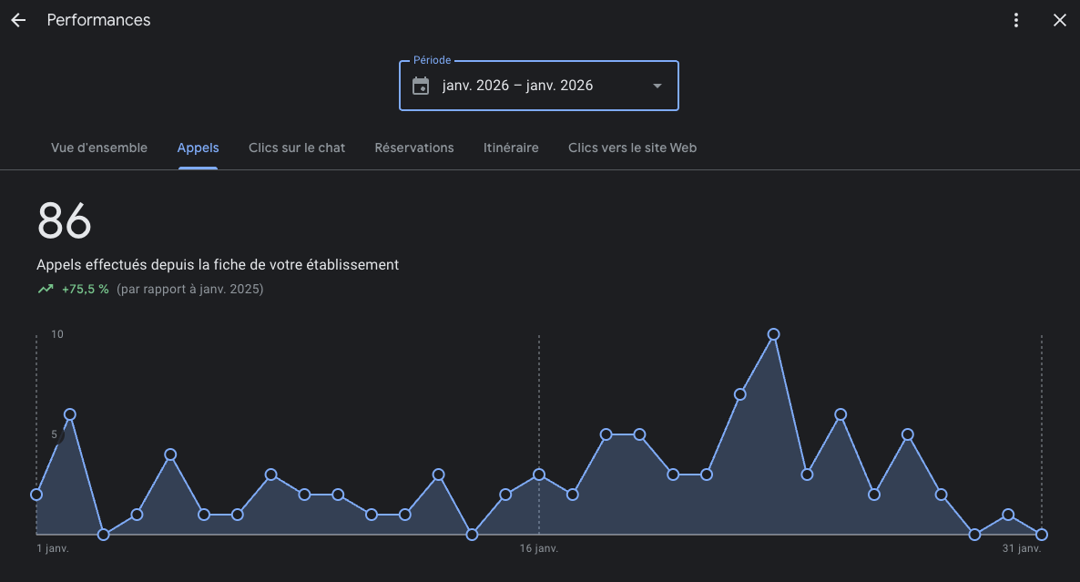Open the three-dot more options menu
This screenshot has height=582, width=1080.
coord(1016,20)
